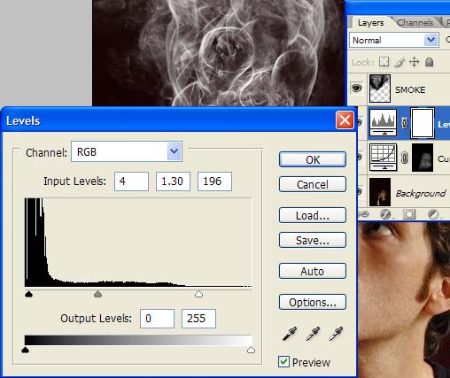This screenshot has width=450, height=378.
Task: Hide the SMOKE layer eye icon
Action: coord(356,88)
